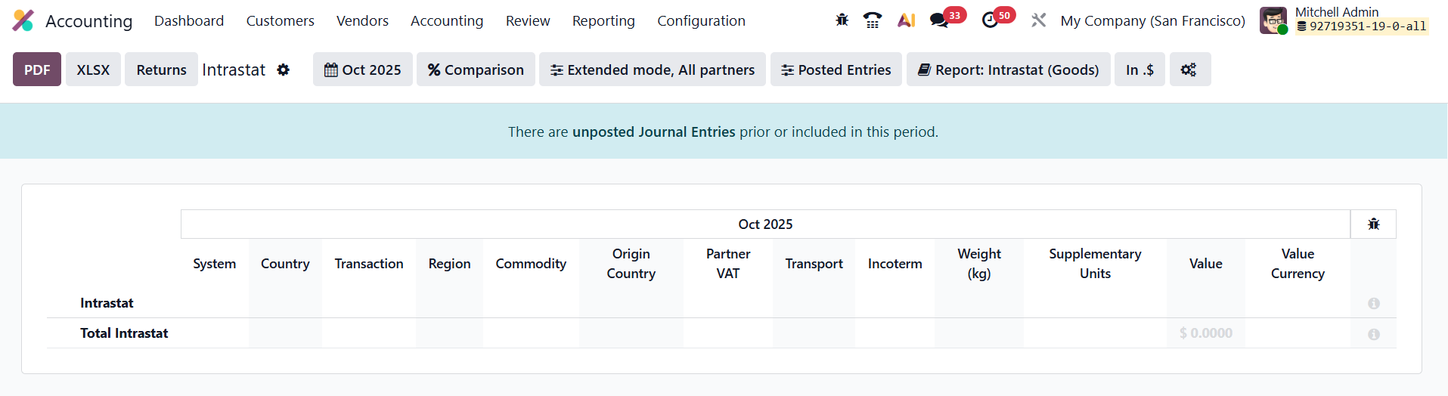This screenshot has width=1448, height=396.
Task: Click the Accounting app logo icon
Action: tap(23, 20)
